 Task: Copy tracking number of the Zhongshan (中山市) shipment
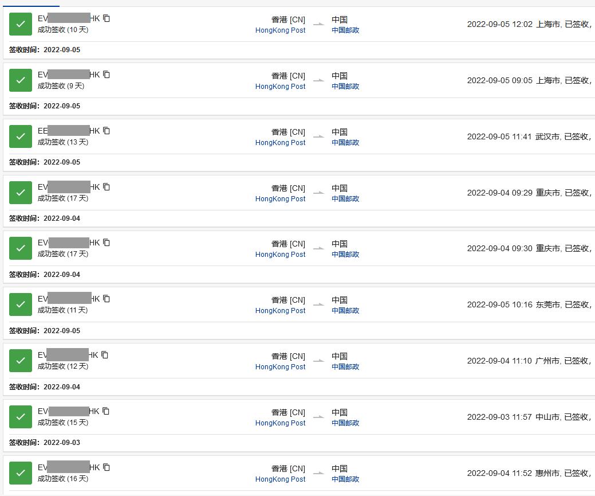click(106, 411)
